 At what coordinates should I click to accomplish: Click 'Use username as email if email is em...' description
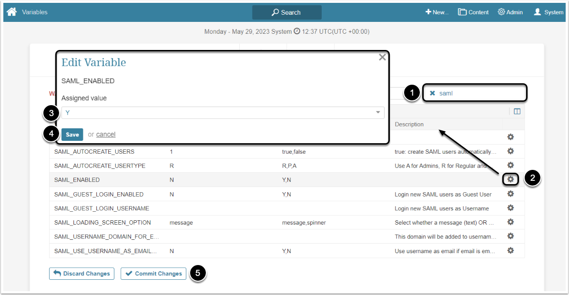445,251
